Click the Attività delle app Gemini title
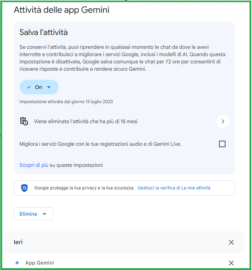Screen dimensions: 251x270 (62, 10)
